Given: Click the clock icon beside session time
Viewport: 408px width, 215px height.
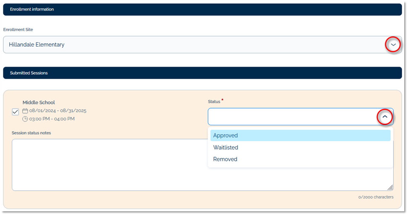Looking at the screenshot, I should (x=25, y=119).
